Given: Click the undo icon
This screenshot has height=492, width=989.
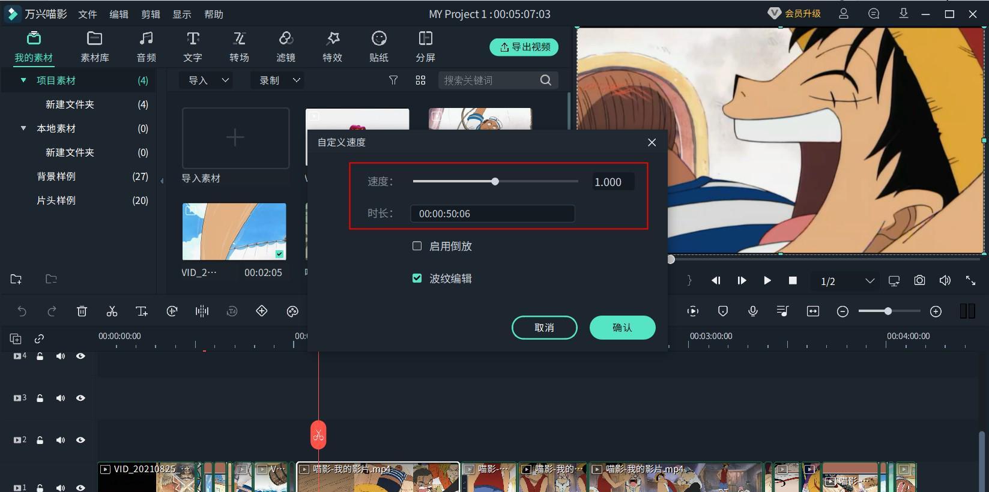Looking at the screenshot, I should pos(22,311).
